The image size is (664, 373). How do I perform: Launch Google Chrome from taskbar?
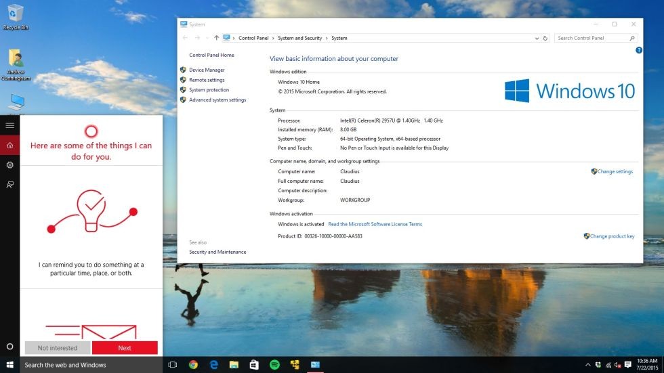[193, 365]
